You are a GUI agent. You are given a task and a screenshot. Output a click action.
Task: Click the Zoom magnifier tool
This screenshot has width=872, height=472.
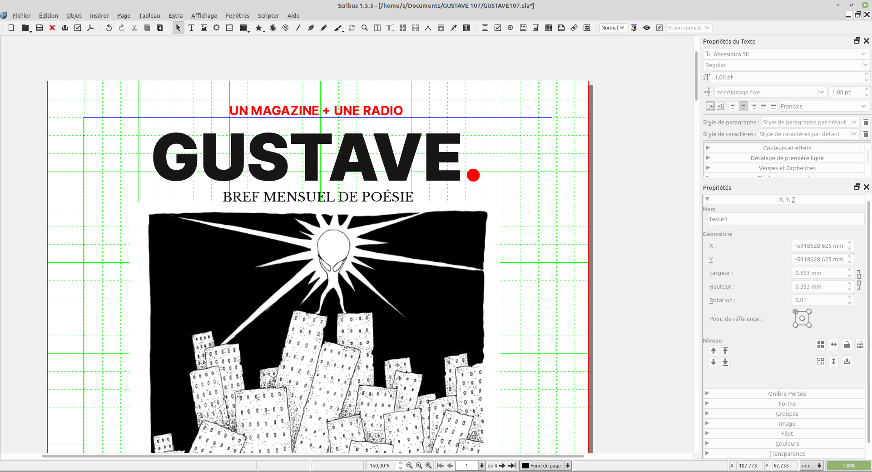(364, 28)
